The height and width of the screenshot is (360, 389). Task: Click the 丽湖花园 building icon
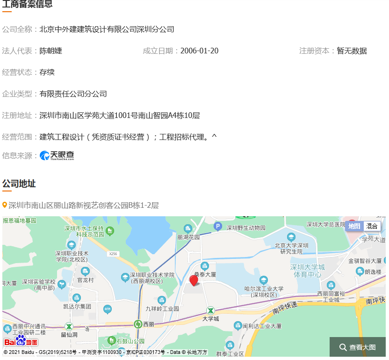tap(188, 229)
